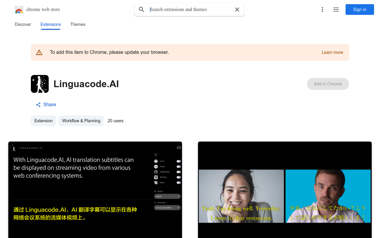Click the warning triangle icon

click(39, 52)
